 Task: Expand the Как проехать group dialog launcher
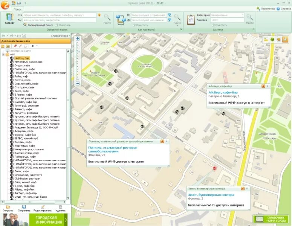point(181,29)
